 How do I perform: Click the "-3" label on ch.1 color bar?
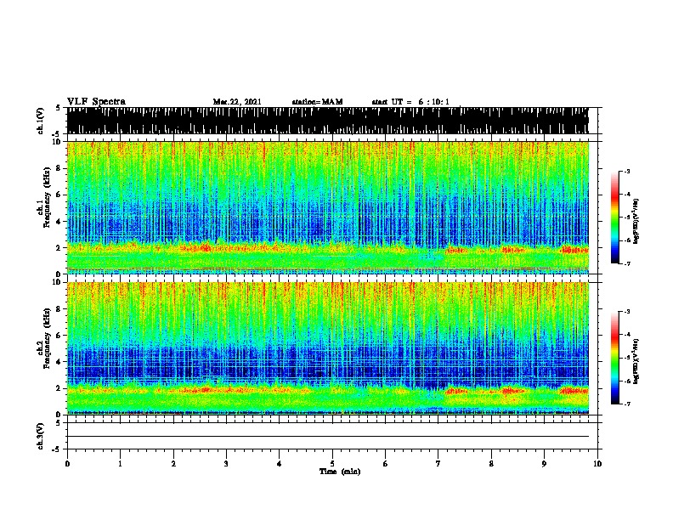click(627, 171)
